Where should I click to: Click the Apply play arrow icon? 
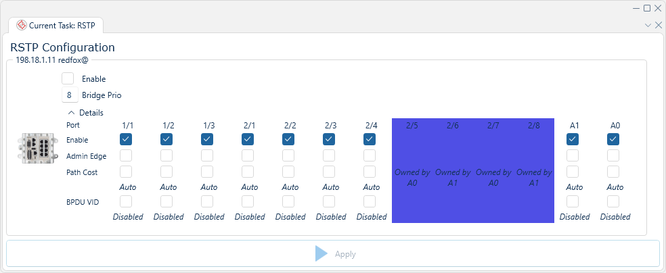coord(321,254)
